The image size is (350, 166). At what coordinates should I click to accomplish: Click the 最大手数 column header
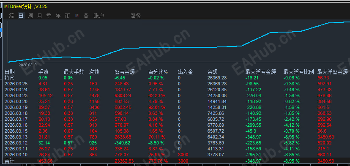74,72
